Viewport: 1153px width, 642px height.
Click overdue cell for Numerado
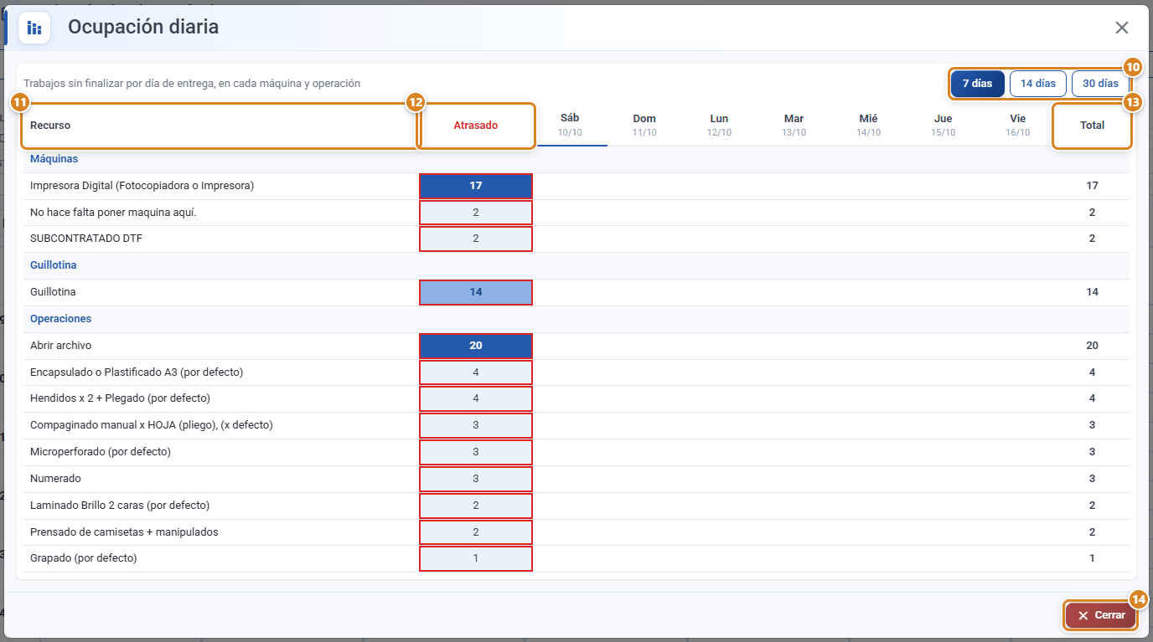(476, 479)
